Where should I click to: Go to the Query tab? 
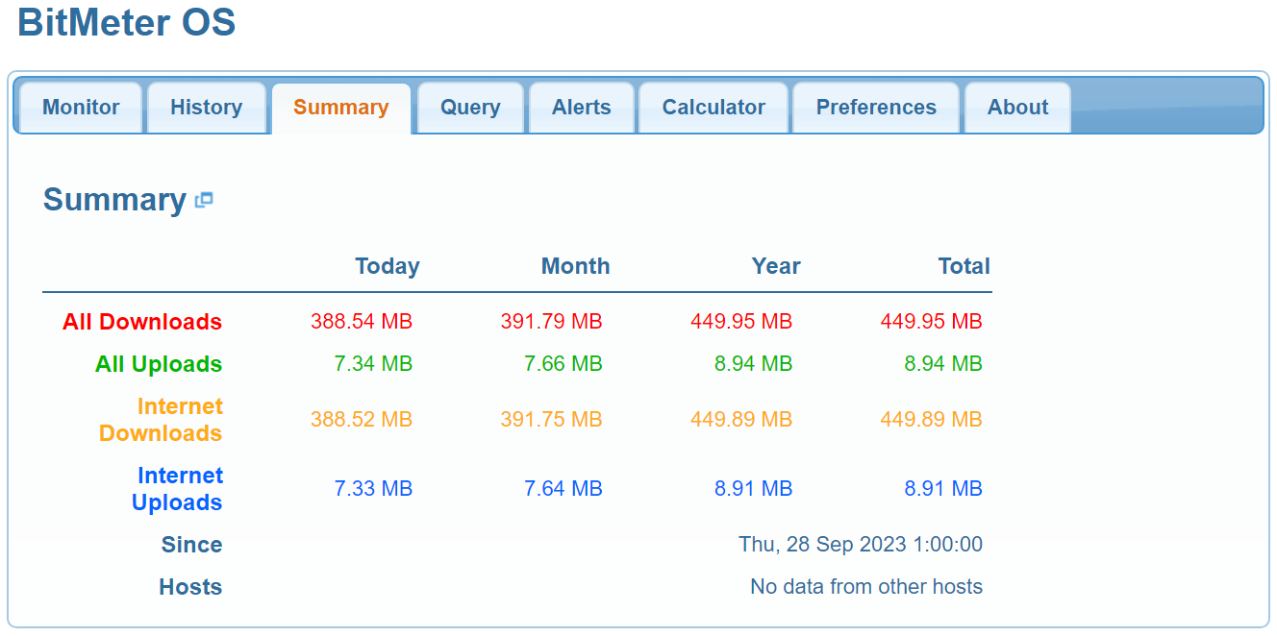(470, 108)
